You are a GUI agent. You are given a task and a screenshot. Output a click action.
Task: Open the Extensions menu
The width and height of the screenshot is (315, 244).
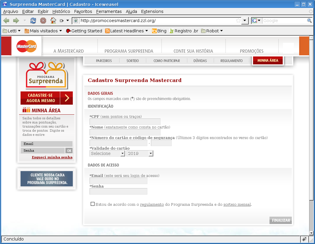152,11
